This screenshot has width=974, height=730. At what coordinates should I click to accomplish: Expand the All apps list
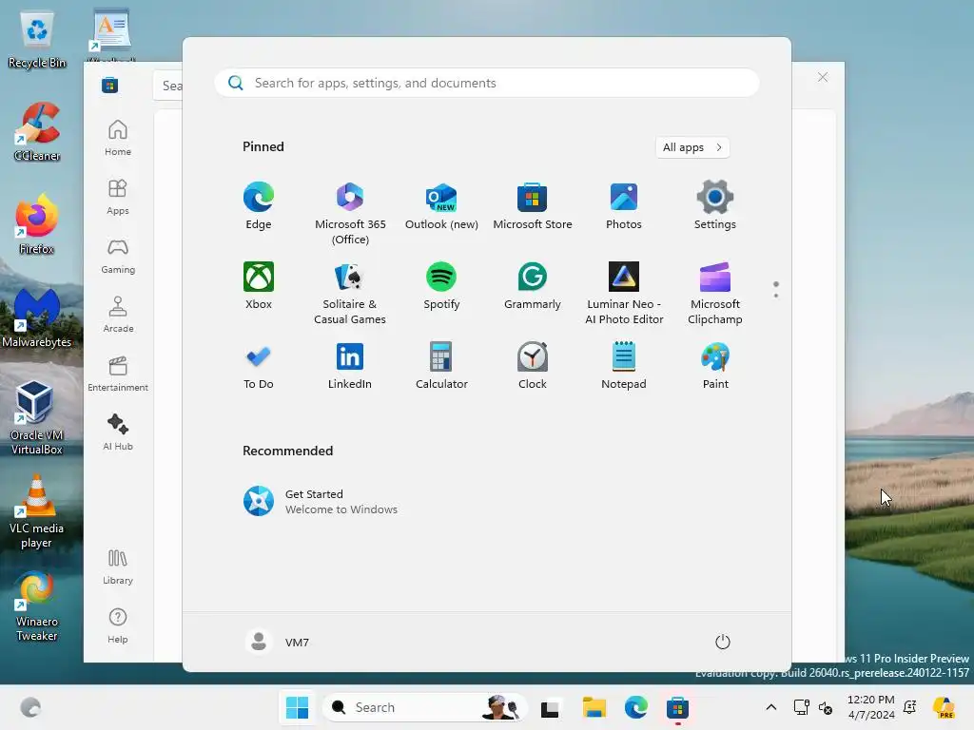692,147
